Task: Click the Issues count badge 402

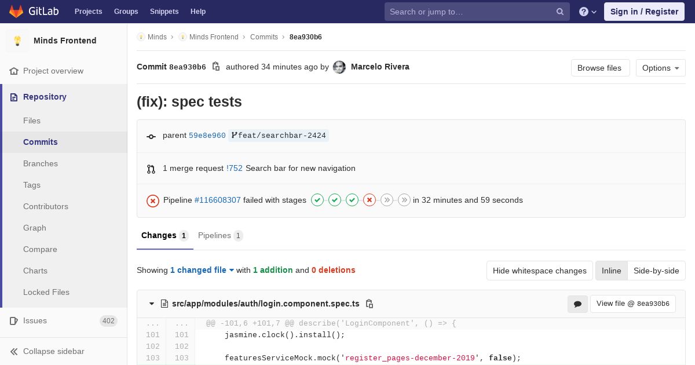Action: 108,321
